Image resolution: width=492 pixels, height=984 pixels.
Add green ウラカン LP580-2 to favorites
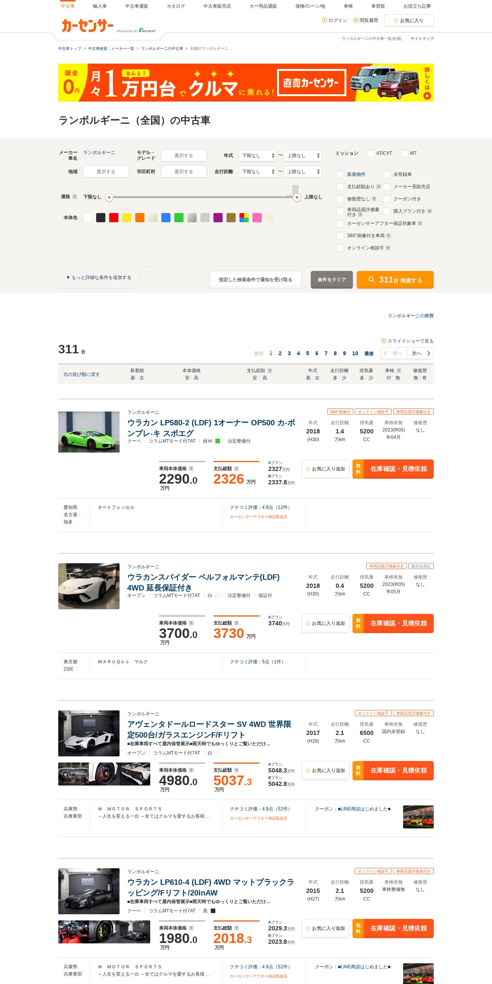325,469
